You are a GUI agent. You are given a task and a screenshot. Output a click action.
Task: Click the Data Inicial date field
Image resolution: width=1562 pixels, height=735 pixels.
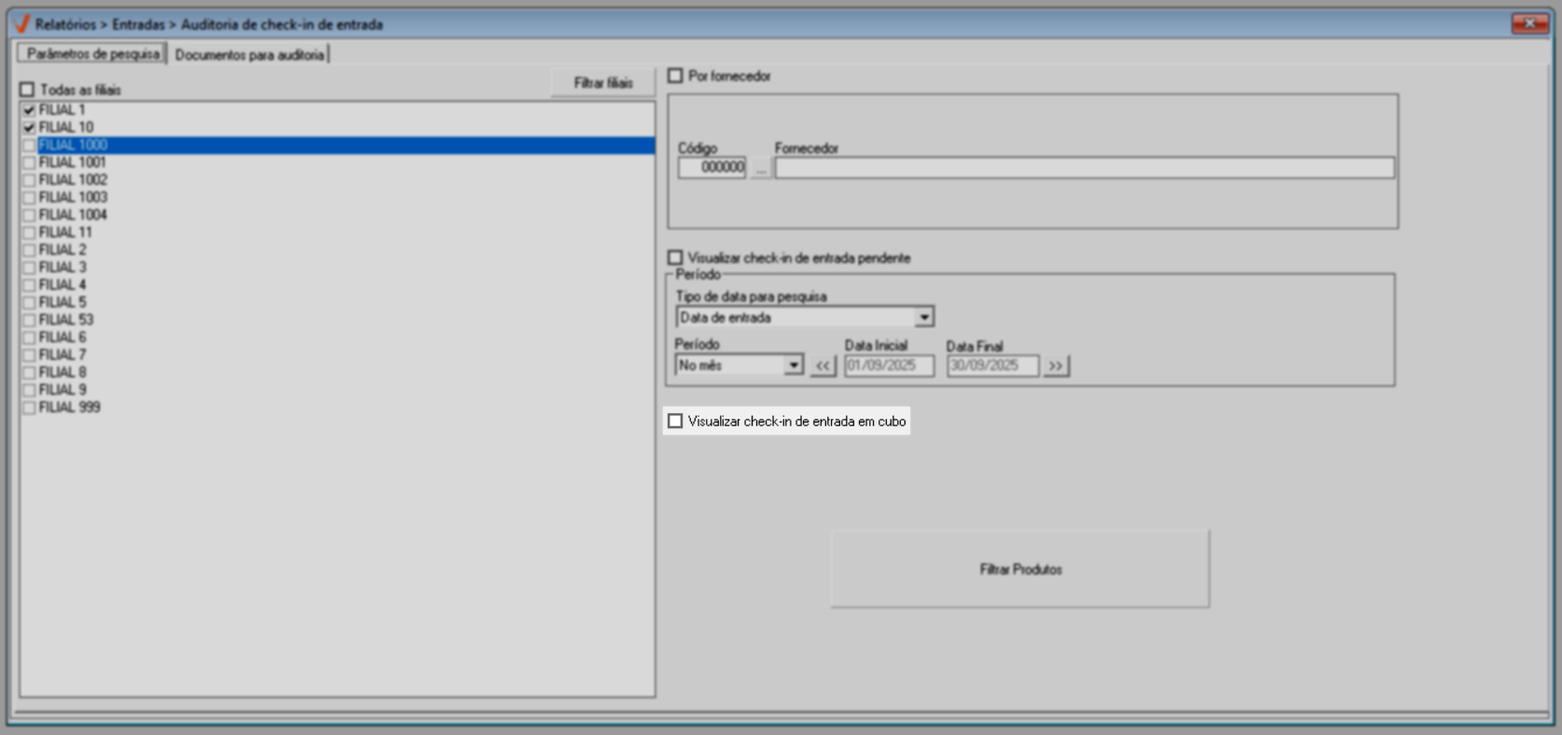click(890, 366)
